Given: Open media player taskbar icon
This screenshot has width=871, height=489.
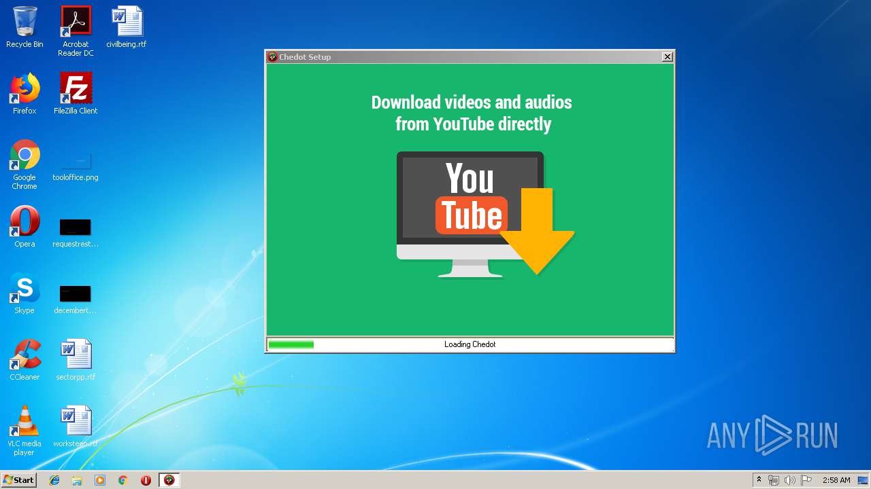Looking at the screenshot, I should coord(100,480).
